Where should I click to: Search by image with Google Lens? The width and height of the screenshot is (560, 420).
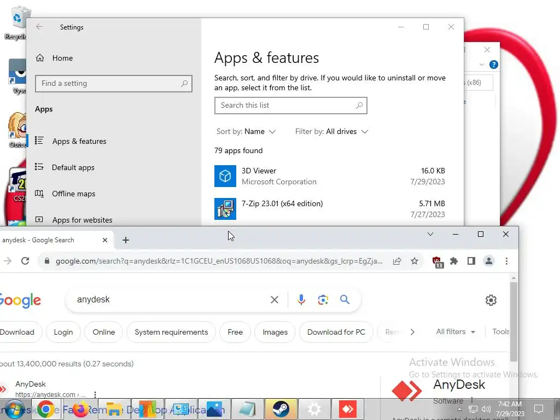[323, 300]
